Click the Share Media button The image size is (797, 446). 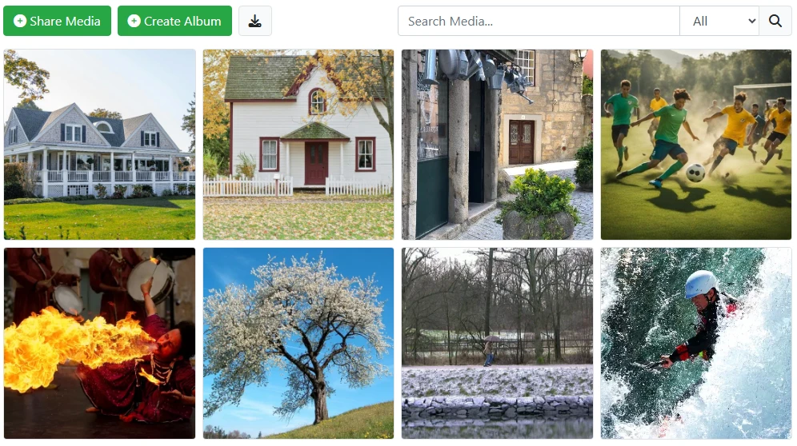[x=57, y=21]
